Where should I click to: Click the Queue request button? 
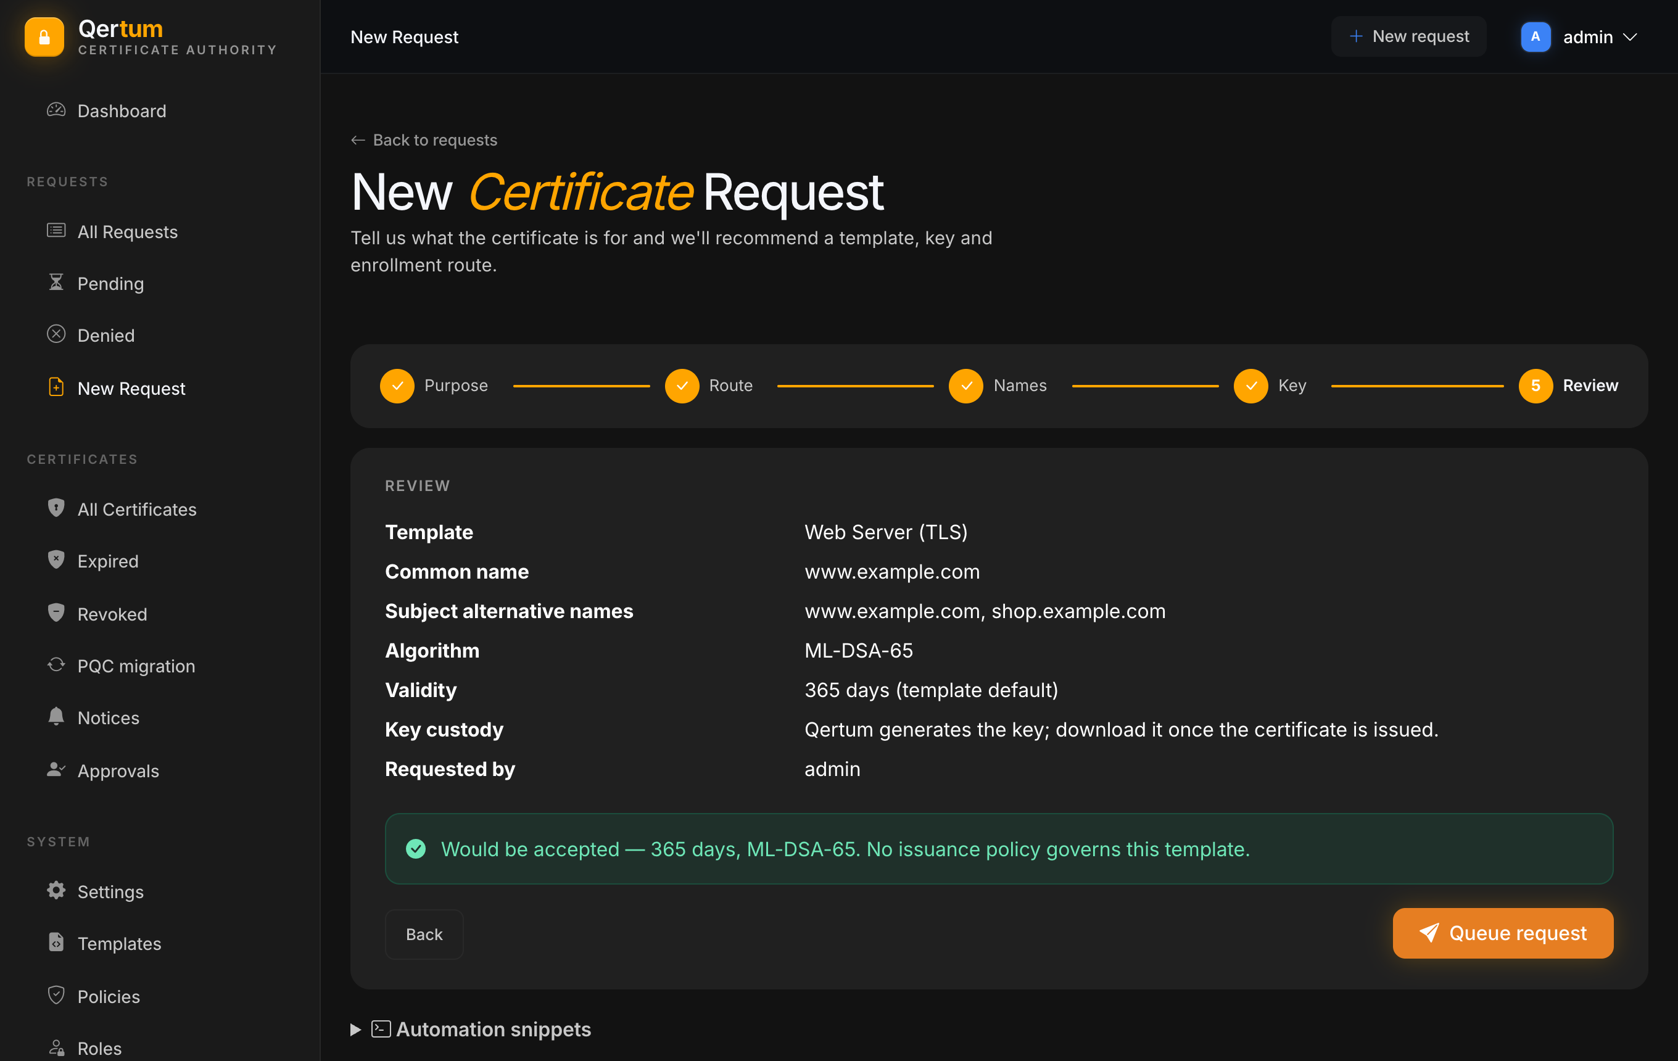point(1502,933)
